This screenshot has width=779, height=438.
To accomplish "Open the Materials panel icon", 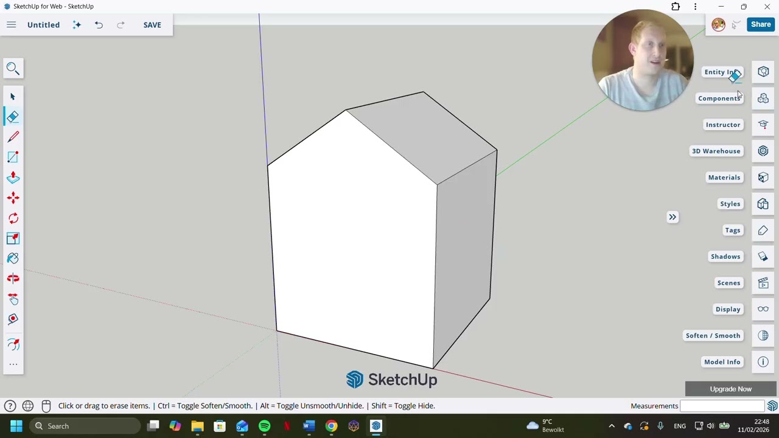I will [763, 177].
